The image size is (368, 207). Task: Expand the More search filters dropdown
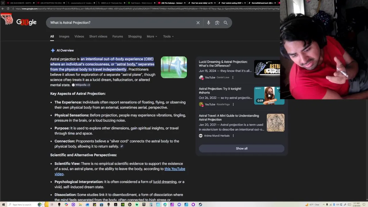click(152, 37)
